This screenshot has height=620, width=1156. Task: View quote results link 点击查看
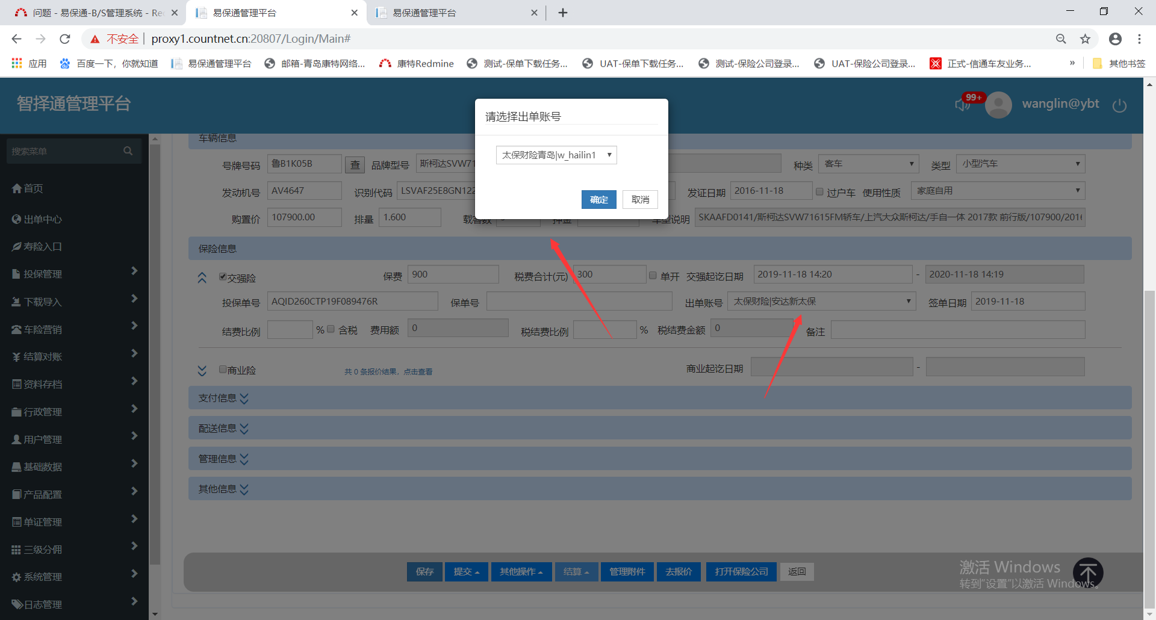tap(418, 372)
